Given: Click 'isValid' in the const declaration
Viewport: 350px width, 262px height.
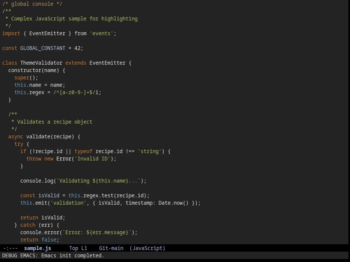Looking at the screenshot, I should tap(49, 195).
